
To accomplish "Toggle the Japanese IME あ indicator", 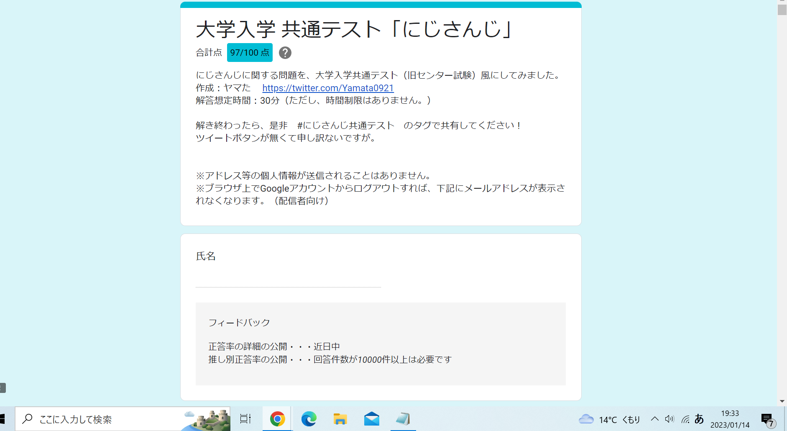I will click(699, 419).
